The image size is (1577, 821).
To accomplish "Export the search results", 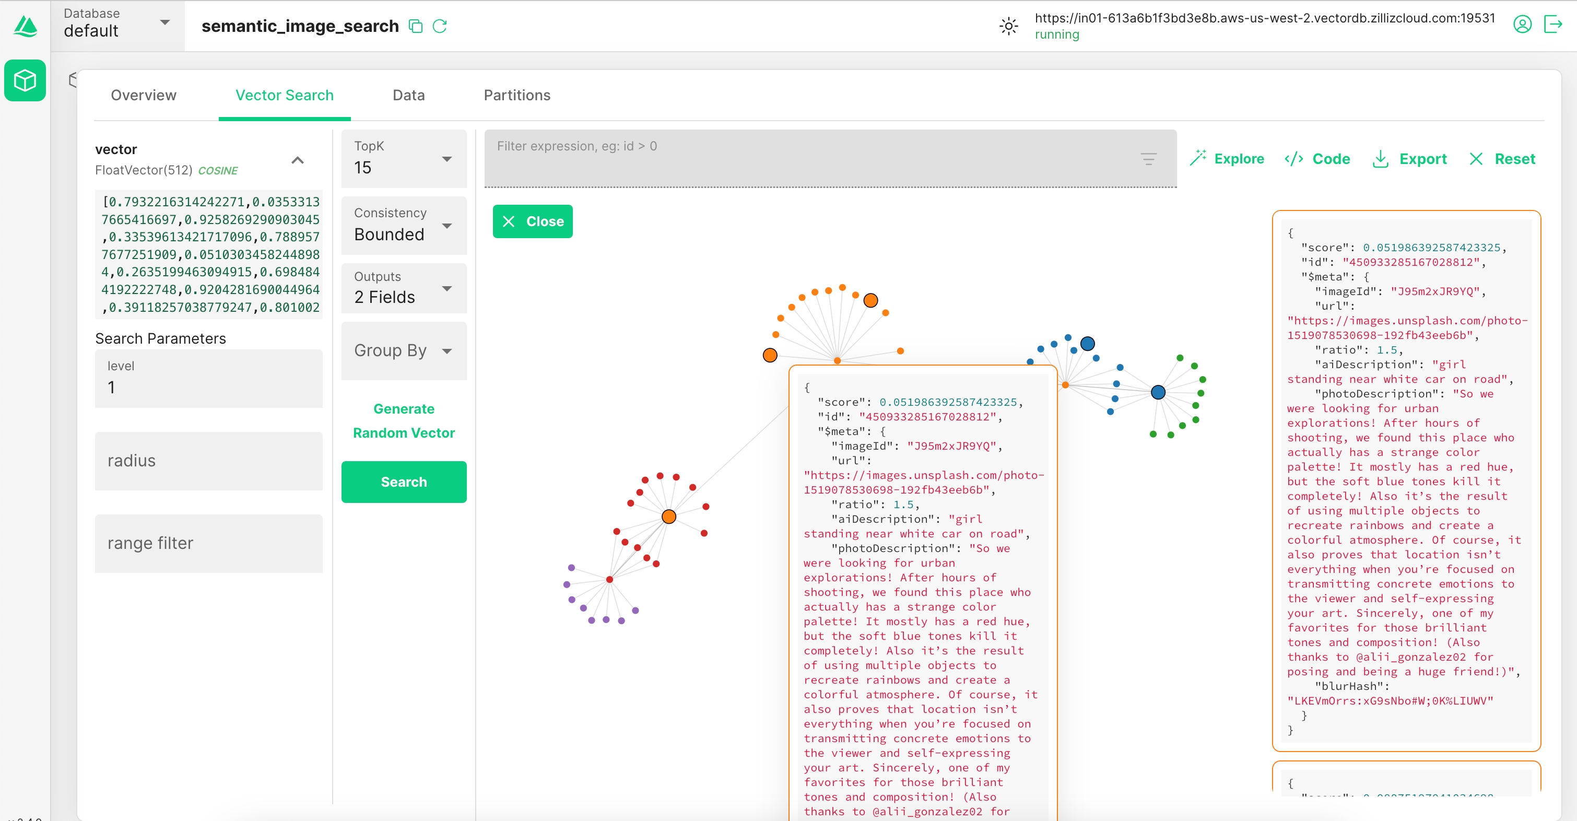I will tap(1409, 159).
